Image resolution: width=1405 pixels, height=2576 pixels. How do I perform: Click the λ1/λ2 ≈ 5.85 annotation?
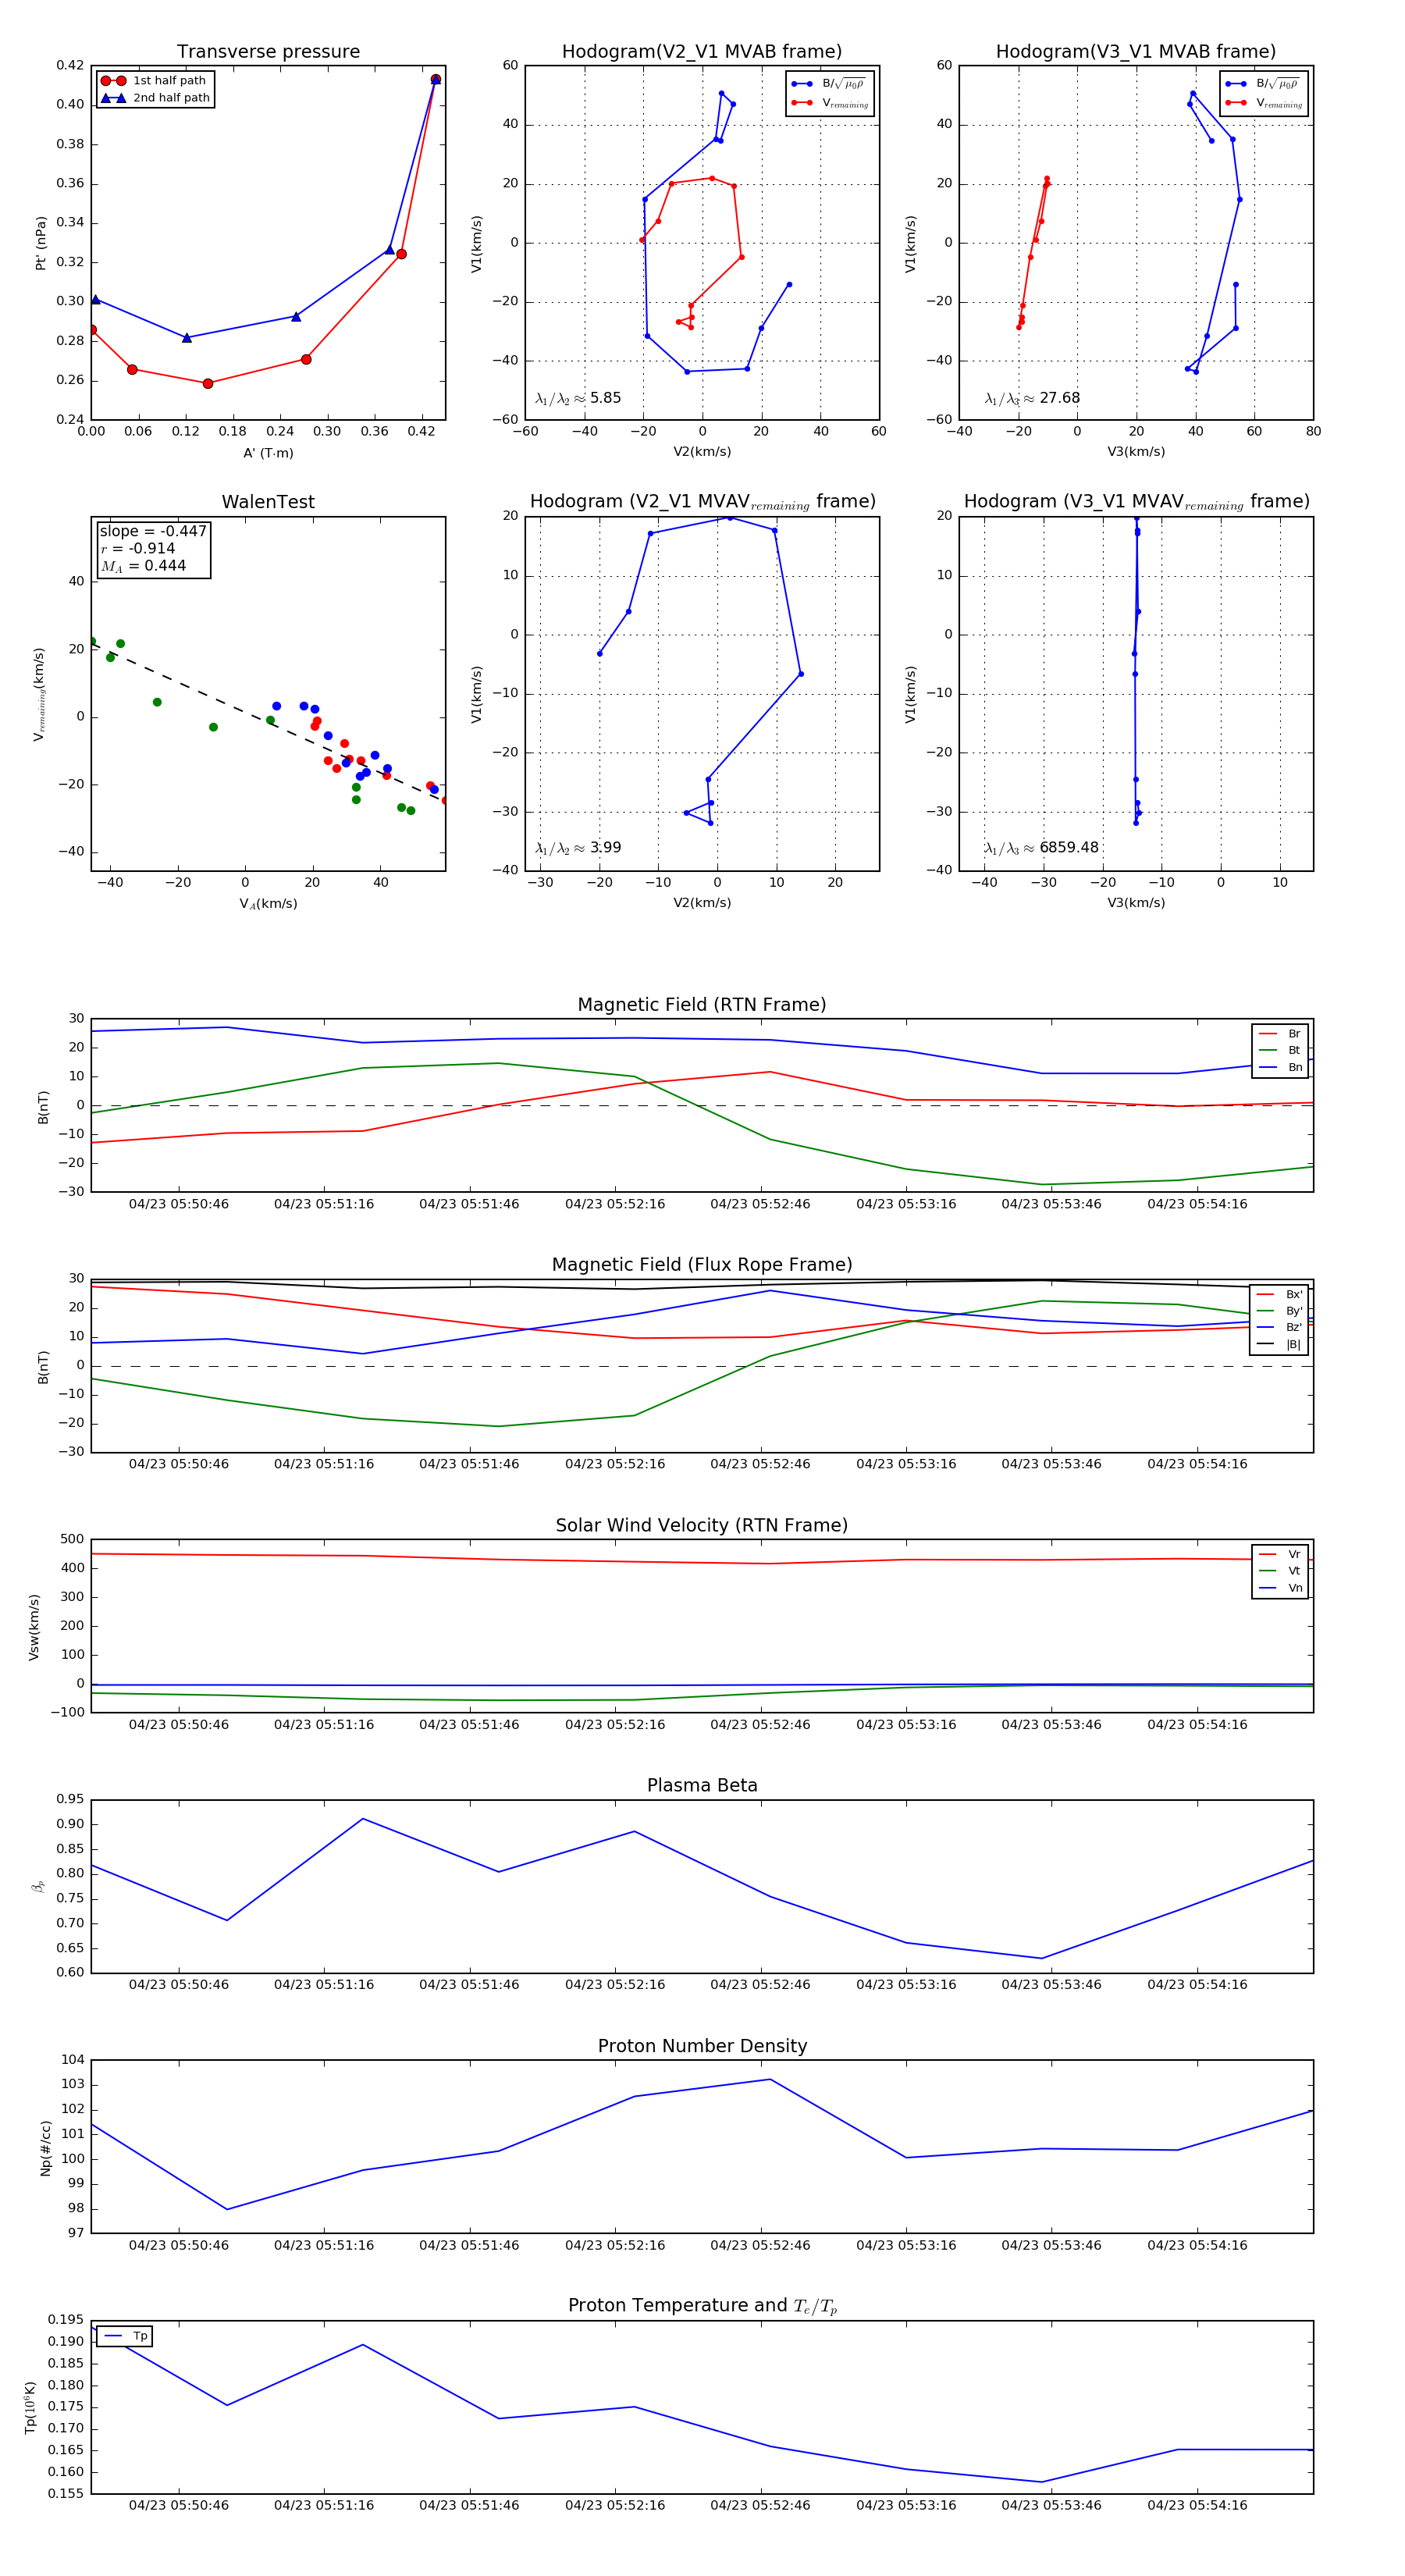(x=578, y=398)
